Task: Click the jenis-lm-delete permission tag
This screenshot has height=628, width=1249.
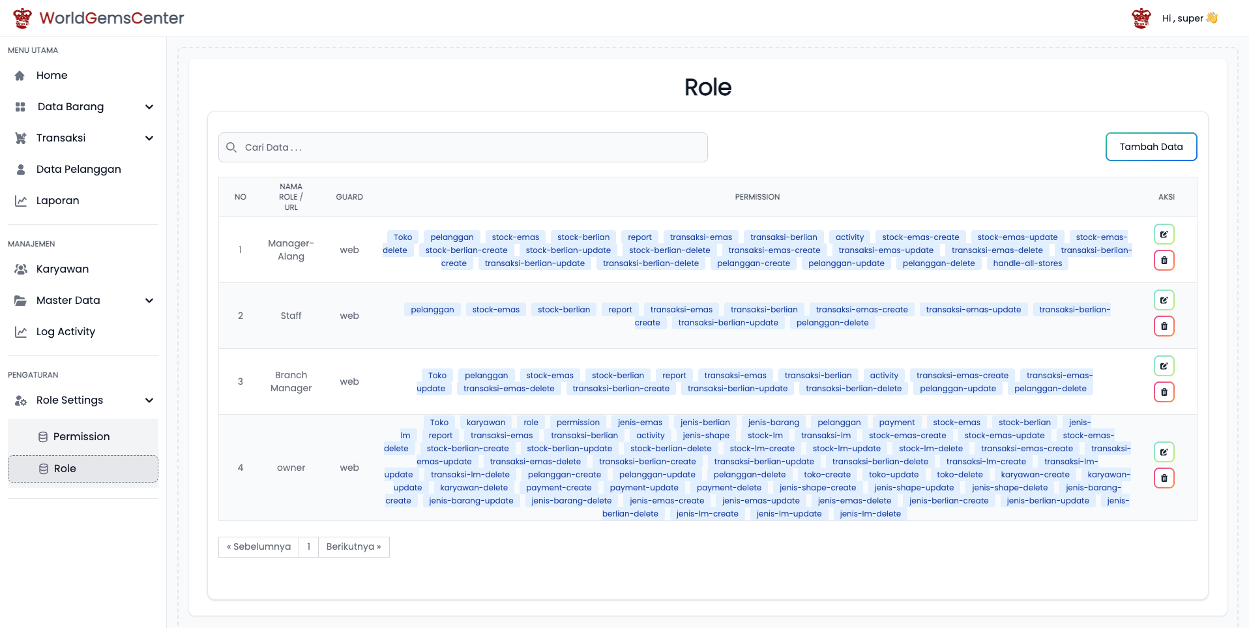Action: [870, 514]
